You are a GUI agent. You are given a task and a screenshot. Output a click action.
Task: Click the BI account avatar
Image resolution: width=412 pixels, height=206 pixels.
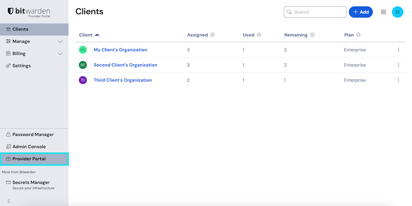398,12
